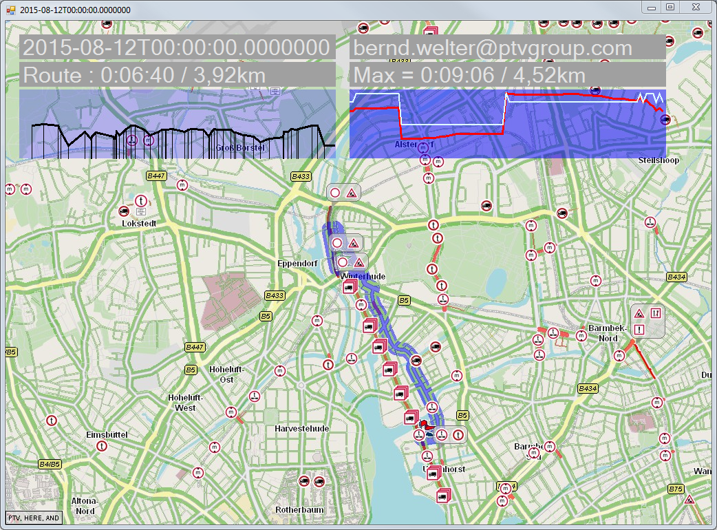Select the stacked truck icon below Winterhude label

click(x=349, y=288)
